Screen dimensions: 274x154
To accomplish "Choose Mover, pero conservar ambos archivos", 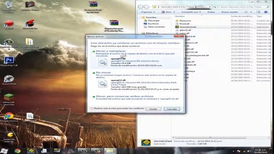I will tap(135, 98).
